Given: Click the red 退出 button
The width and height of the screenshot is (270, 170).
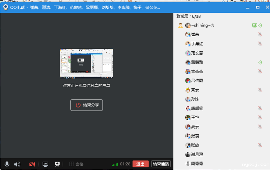Looking at the screenshot, I should click(x=140, y=164).
